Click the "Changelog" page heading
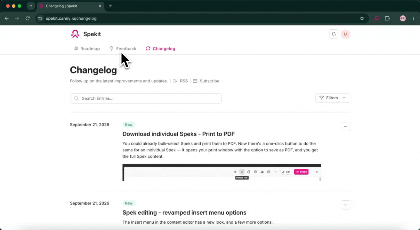 [x=93, y=70]
